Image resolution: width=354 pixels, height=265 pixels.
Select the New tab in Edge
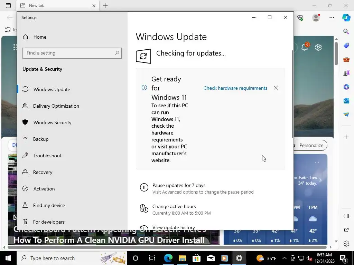pyautogui.click(x=58, y=6)
